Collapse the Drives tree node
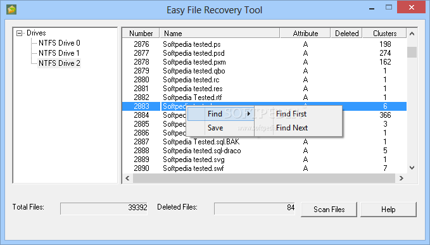The image size is (430, 245). coord(19,33)
